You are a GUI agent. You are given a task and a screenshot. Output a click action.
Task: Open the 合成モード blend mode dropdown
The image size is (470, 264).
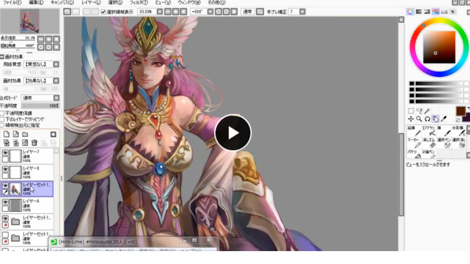[57, 98]
